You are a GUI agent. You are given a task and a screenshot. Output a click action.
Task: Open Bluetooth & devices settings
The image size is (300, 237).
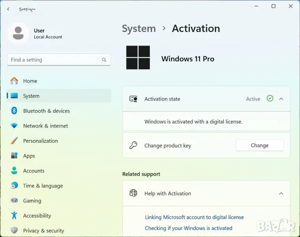(x=46, y=111)
